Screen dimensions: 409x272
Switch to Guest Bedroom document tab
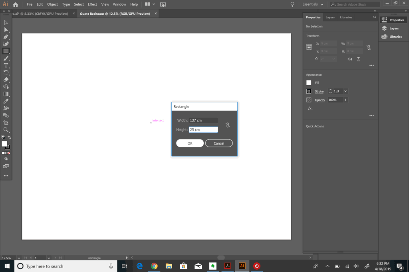click(x=115, y=14)
